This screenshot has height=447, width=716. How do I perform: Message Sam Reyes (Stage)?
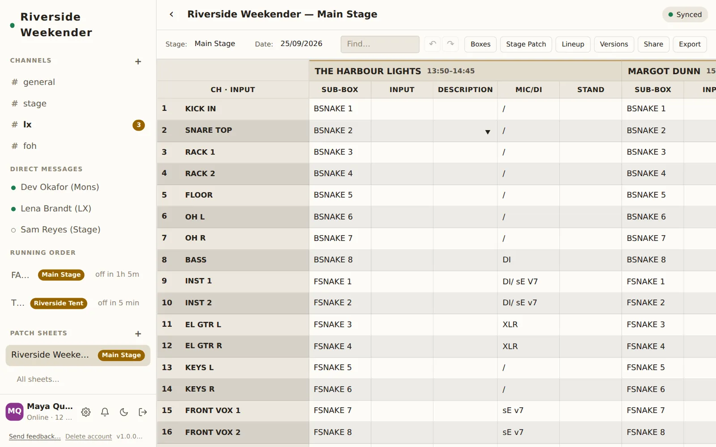click(x=78, y=230)
